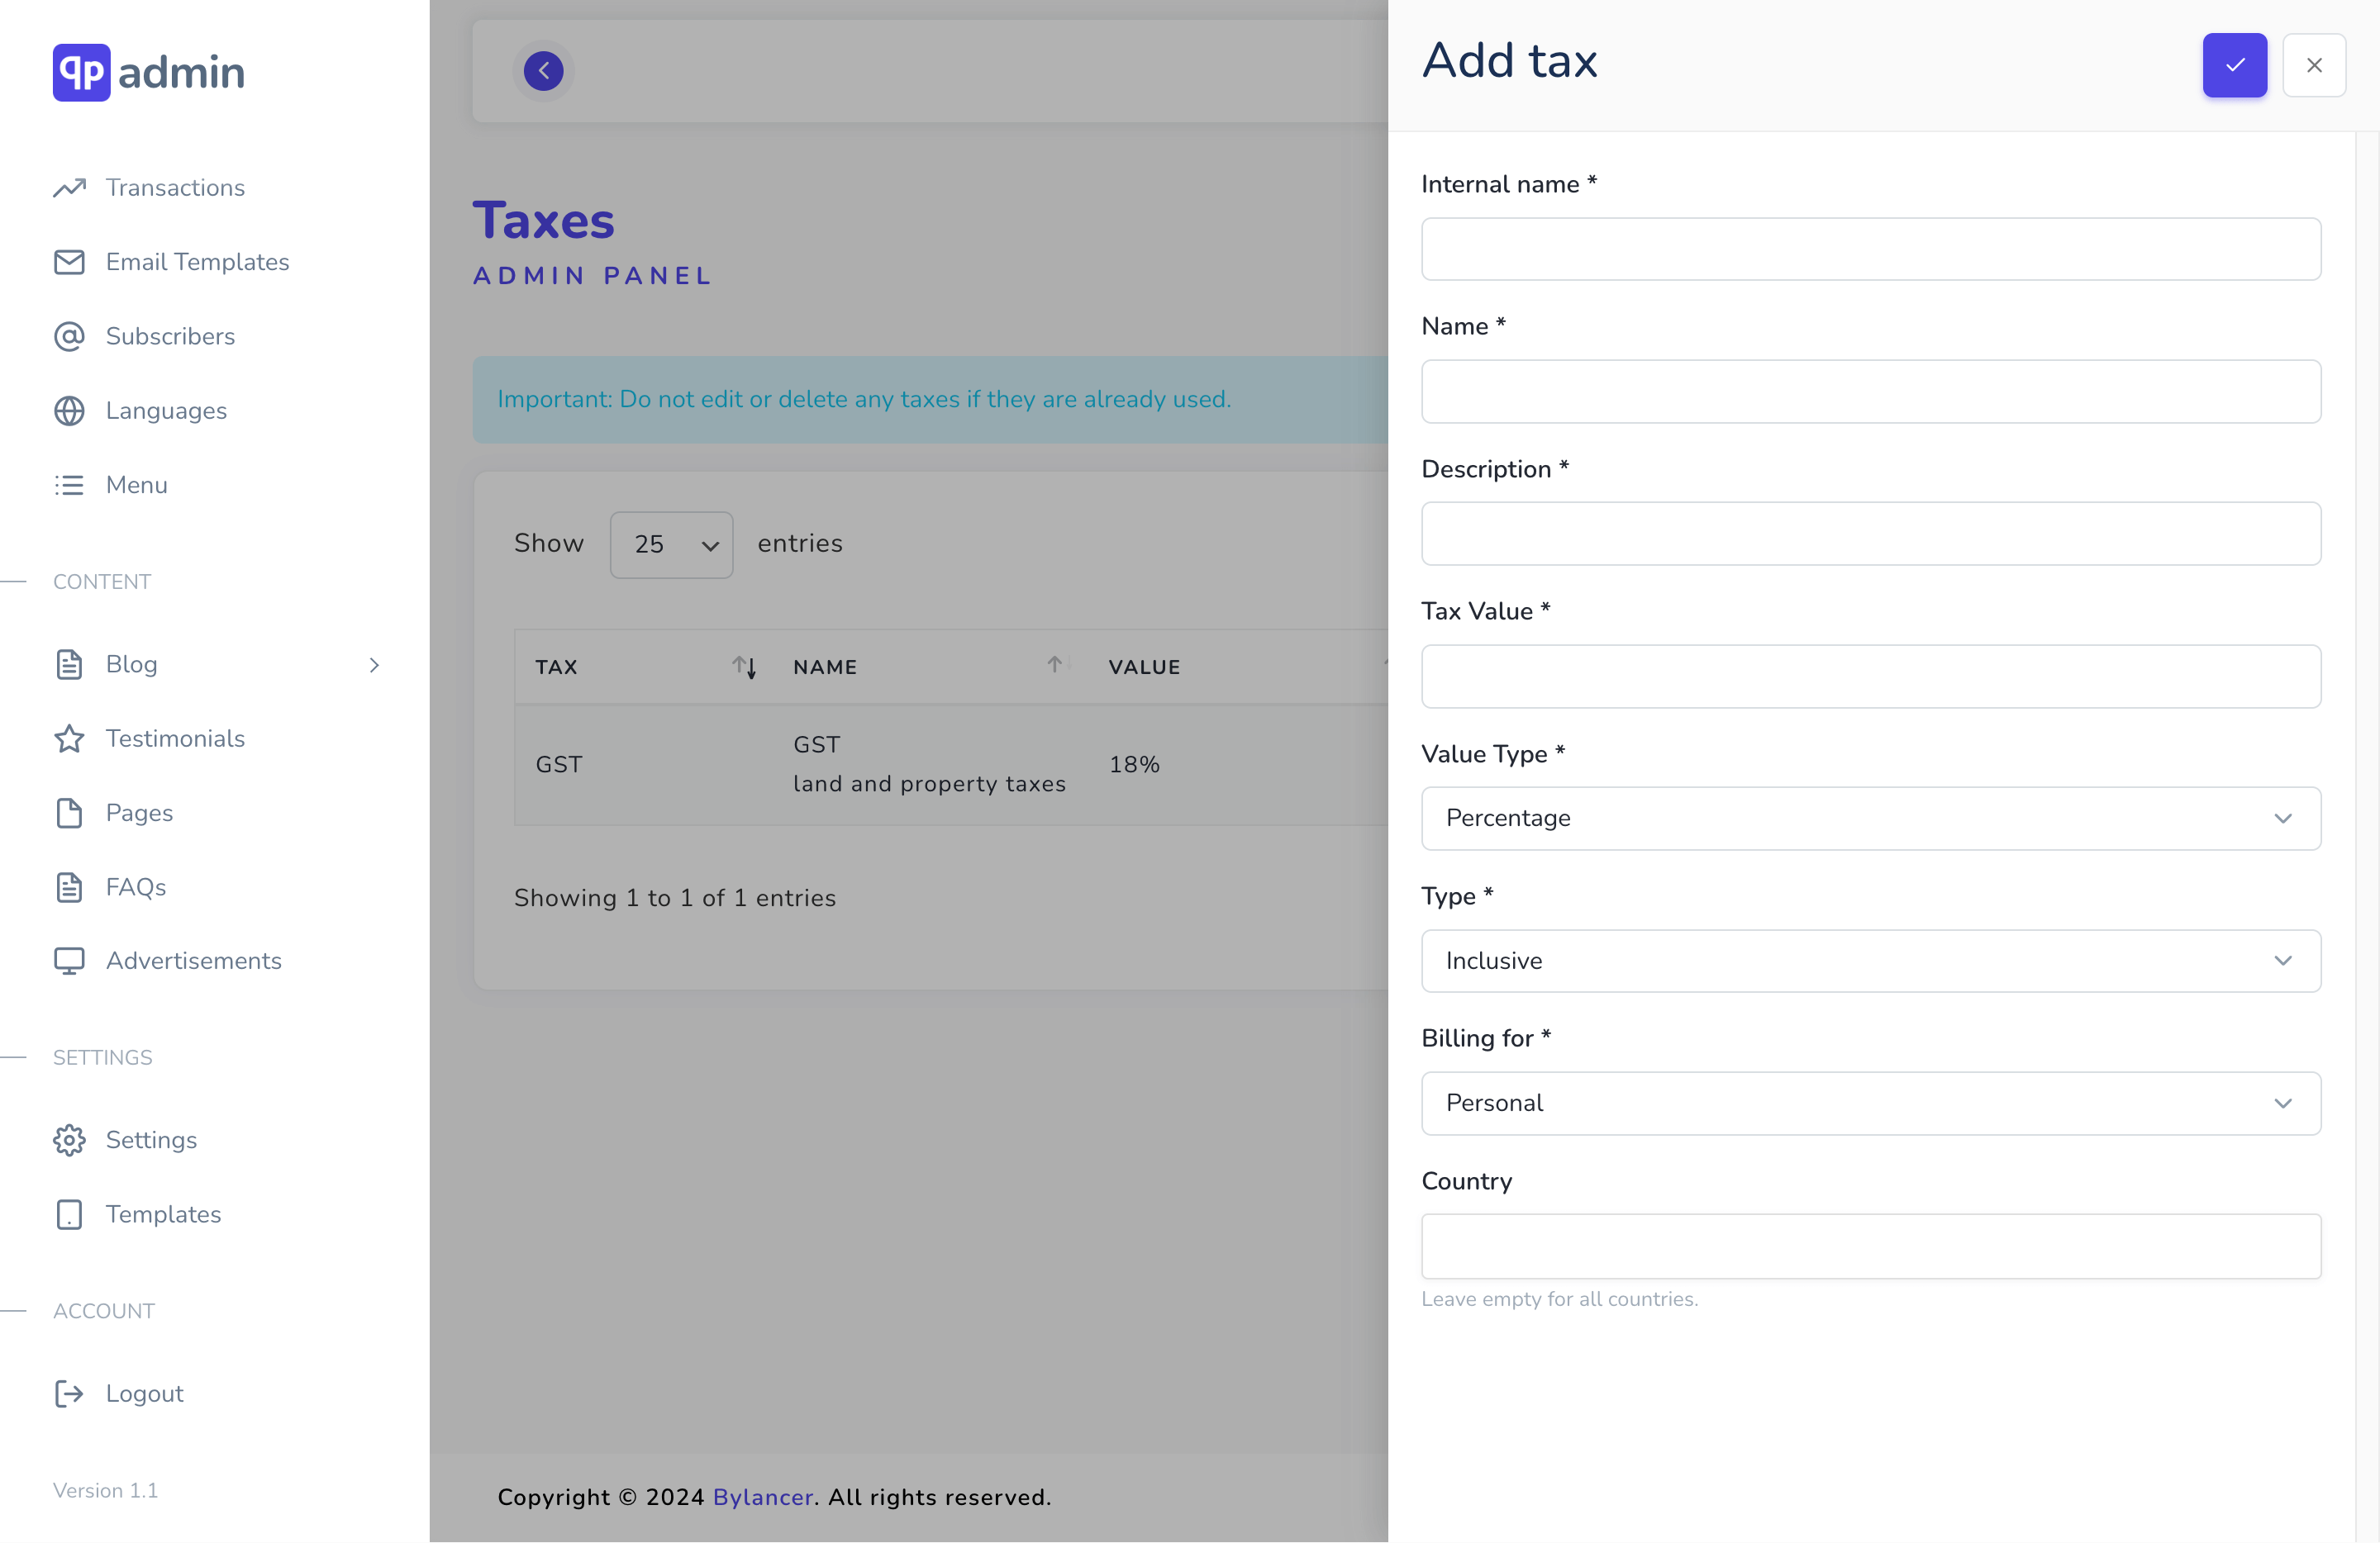Open the Type Inclusive dropdown
The image size is (2380, 1543).
tap(1870, 961)
